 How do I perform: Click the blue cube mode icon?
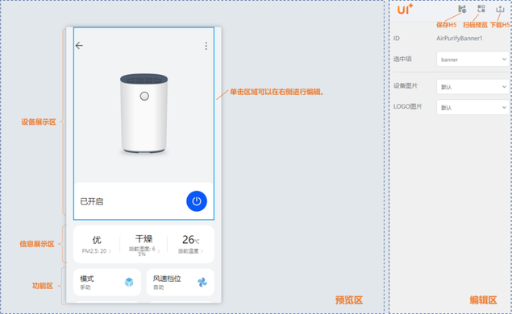point(129,282)
